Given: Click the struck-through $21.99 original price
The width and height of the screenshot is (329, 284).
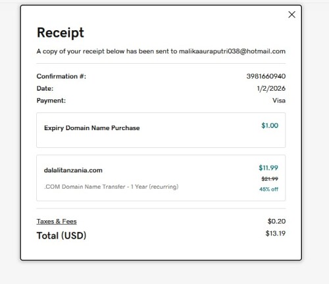Looking at the screenshot, I should (270, 179).
